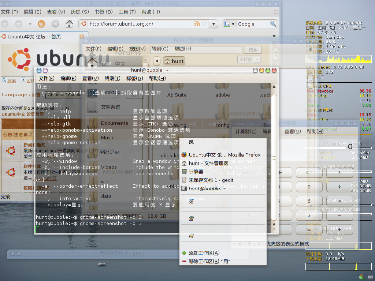Screen dimensions: 375x281
Task: Choose 移除工作区(R) "月" menu item
Action: (x=223, y=261)
